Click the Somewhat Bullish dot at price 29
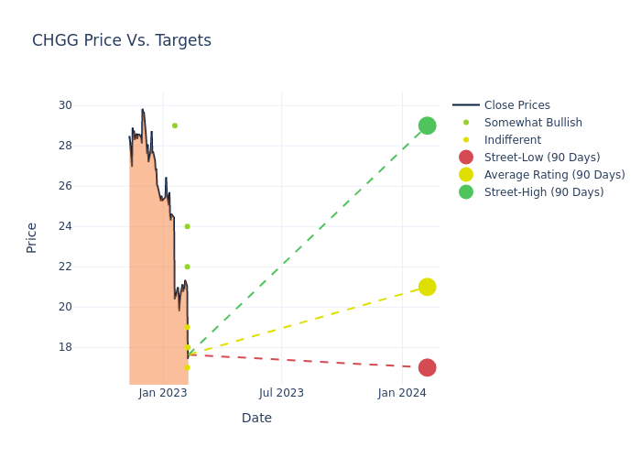641x458 pixels. [175, 125]
